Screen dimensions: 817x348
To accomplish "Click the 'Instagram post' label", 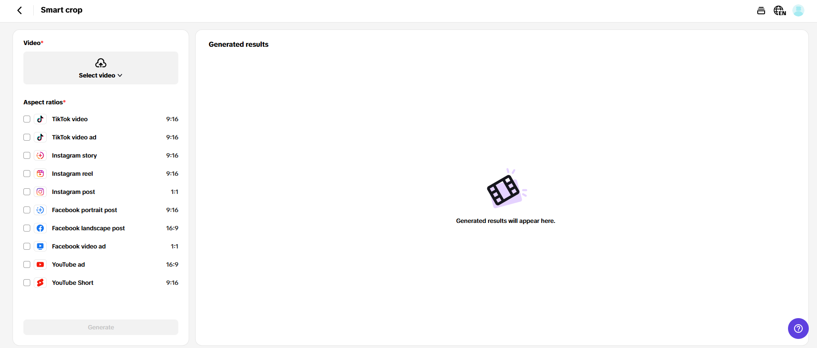I will click(x=74, y=192).
